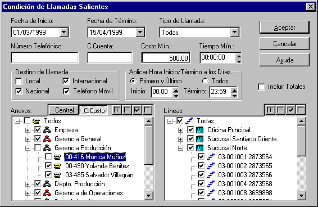Click collapse-all icon in Anexos toolbar
This screenshot has height=207, width=318.
pyautogui.click(x=127, y=110)
